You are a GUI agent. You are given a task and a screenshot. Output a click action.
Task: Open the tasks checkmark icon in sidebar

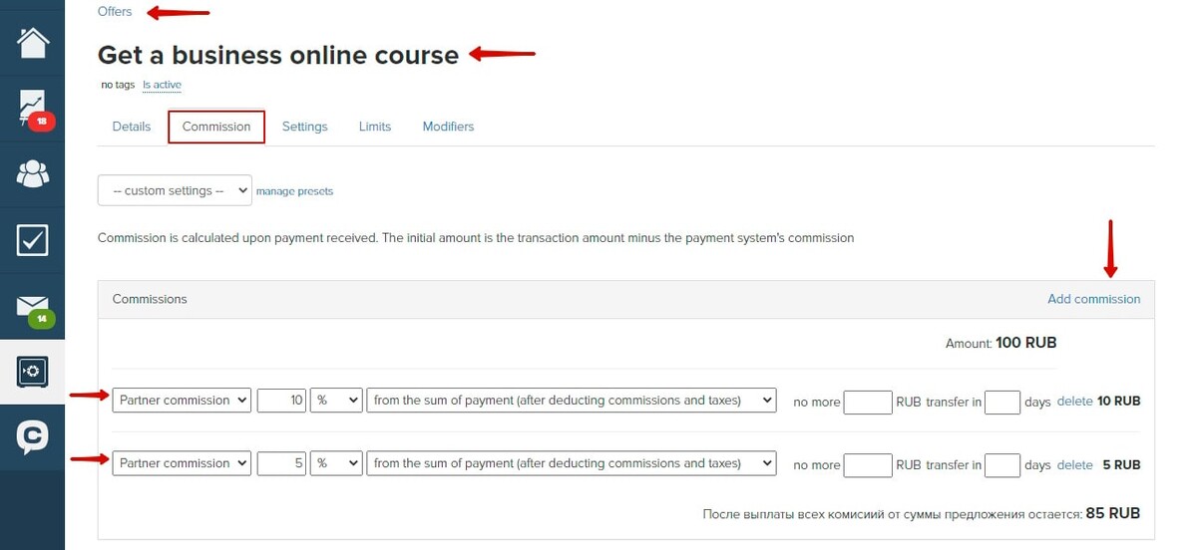(x=32, y=240)
